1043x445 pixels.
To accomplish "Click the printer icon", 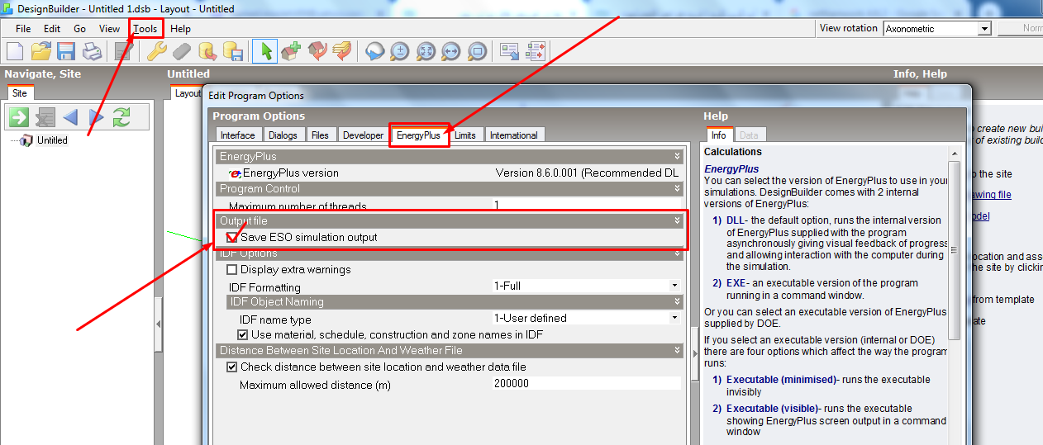I will [92, 51].
